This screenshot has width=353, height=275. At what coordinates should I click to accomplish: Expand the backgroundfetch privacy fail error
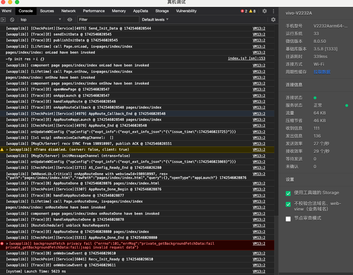(7, 244)
